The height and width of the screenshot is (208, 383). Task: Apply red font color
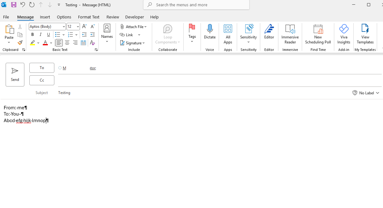click(x=45, y=43)
